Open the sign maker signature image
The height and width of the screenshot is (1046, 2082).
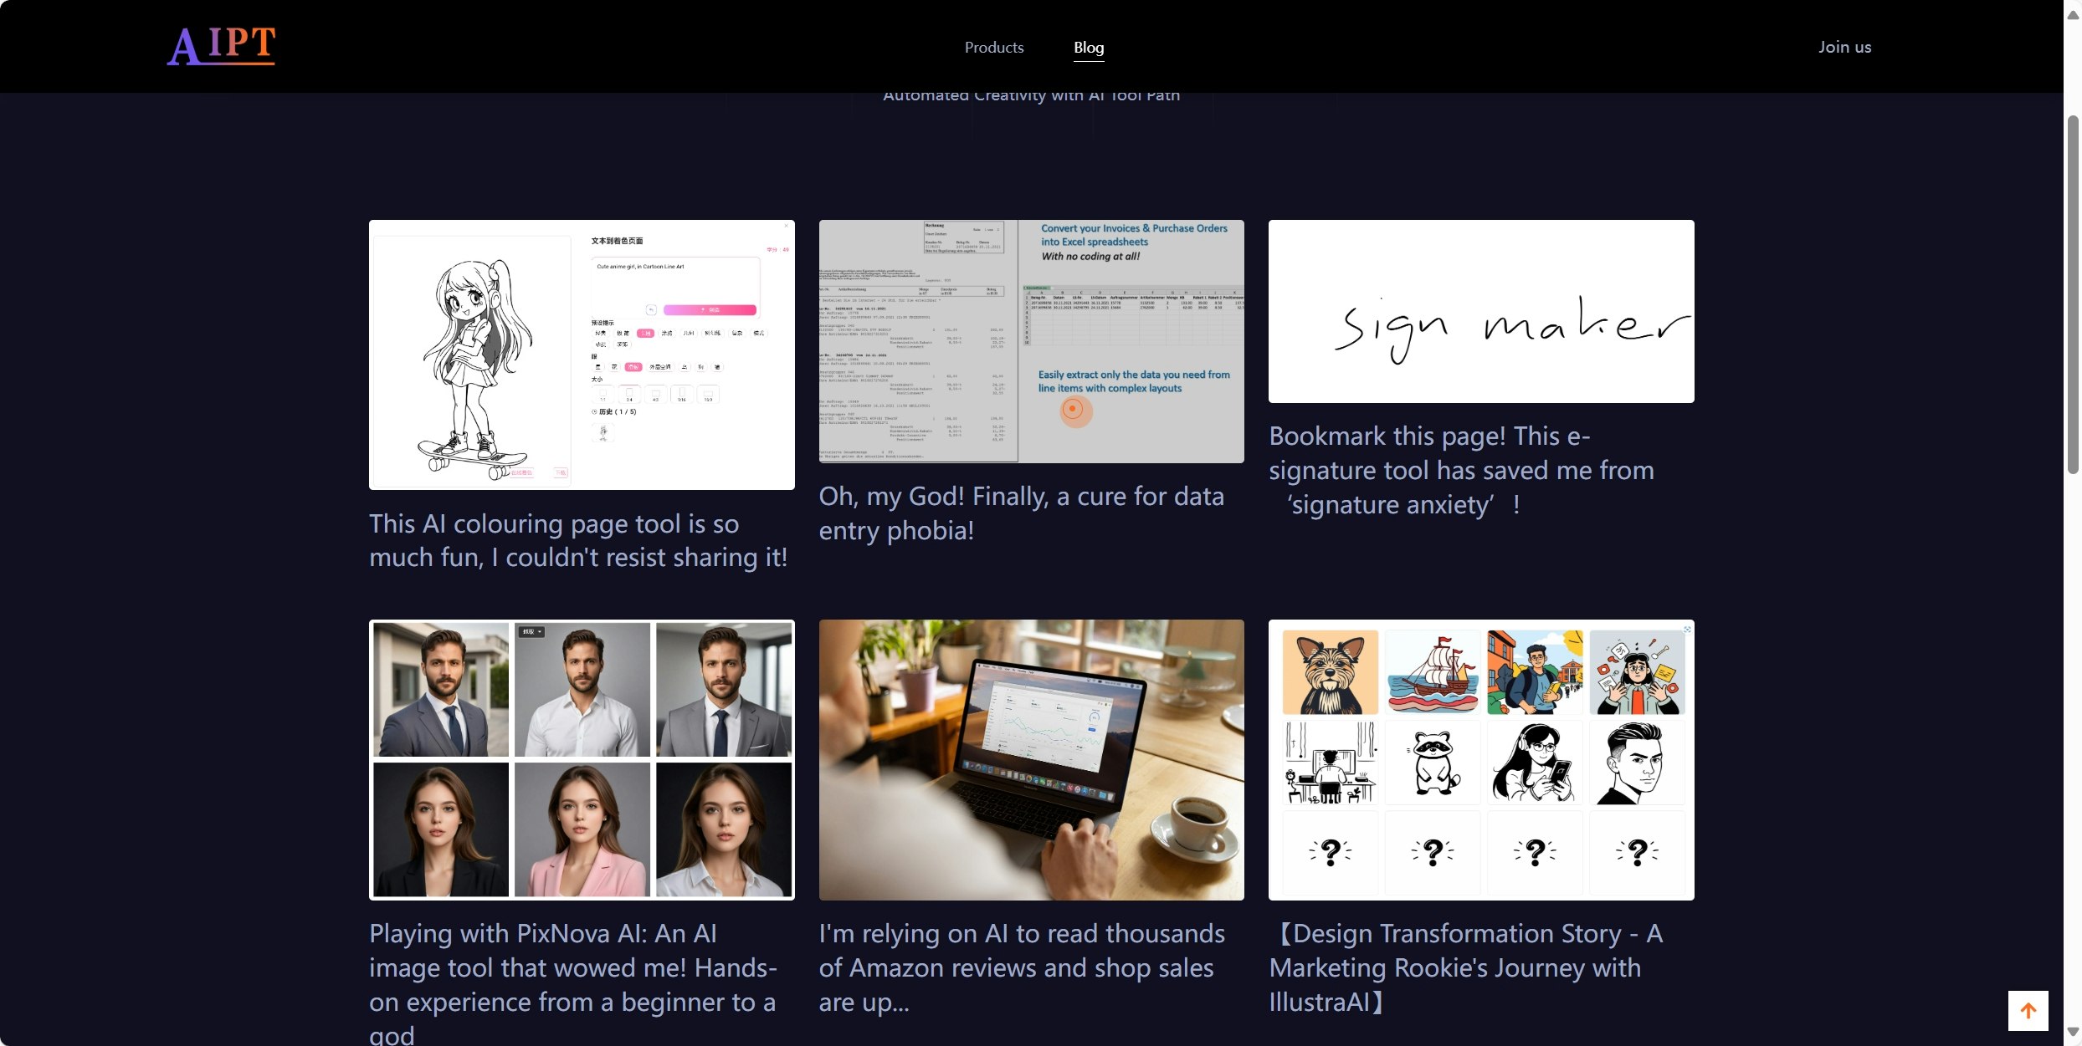click(1481, 311)
